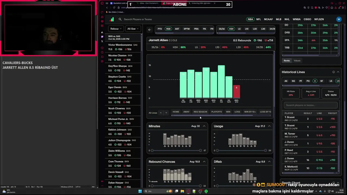Select the PTS stat pill
Viewport: 347px width, 195px height.
pyautogui.click(x=160, y=29)
